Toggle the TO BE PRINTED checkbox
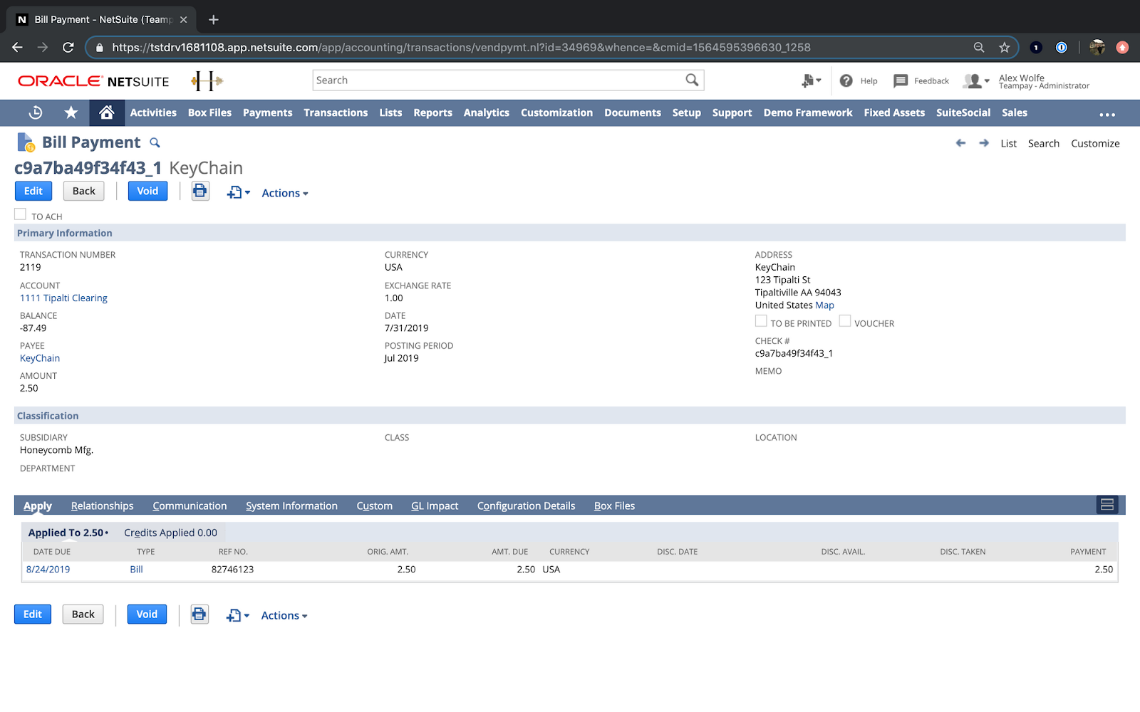The image size is (1140, 712). coord(761,321)
